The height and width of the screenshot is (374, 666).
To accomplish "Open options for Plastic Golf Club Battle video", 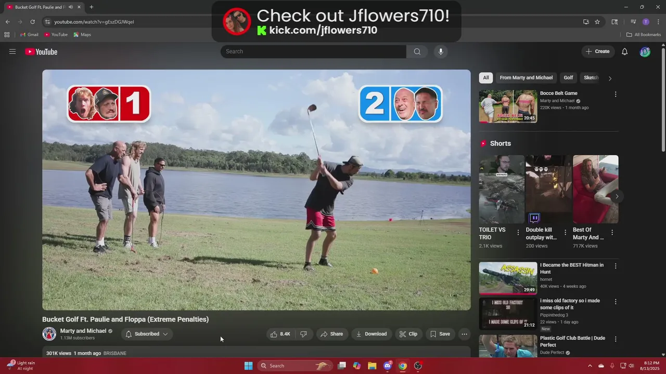I will (616, 339).
